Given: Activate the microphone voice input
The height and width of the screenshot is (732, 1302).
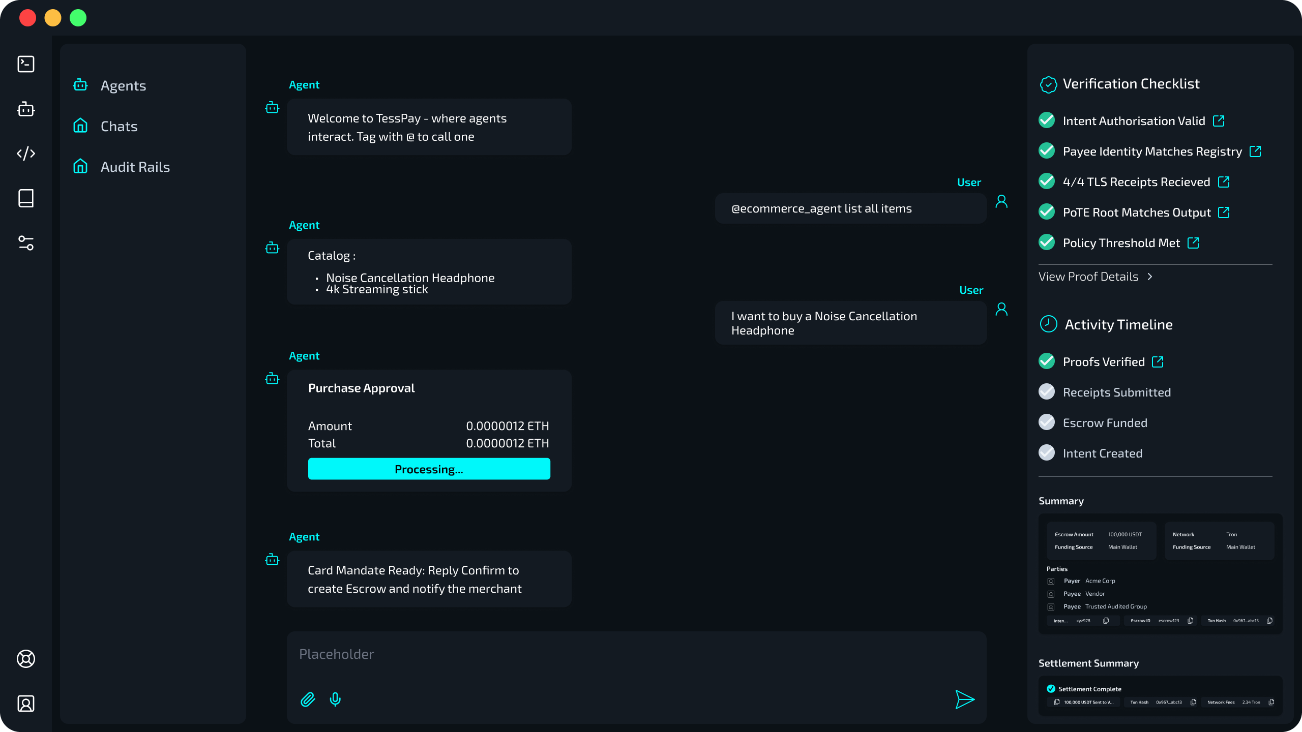Looking at the screenshot, I should click(335, 700).
